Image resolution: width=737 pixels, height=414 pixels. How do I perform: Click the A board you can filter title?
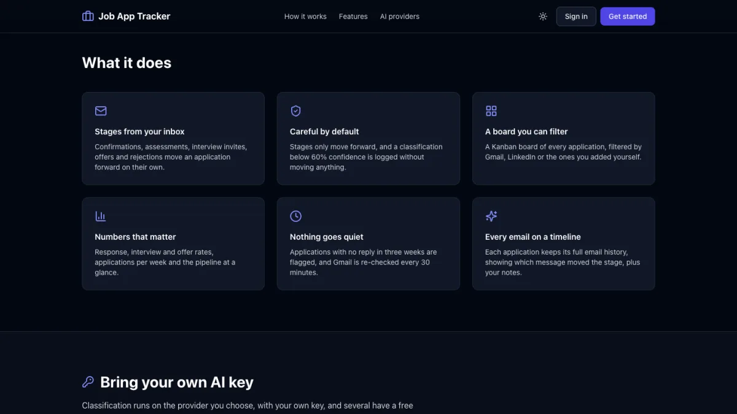tap(526, 131)
